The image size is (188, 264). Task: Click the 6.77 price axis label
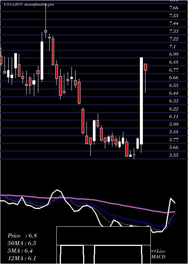174,70
